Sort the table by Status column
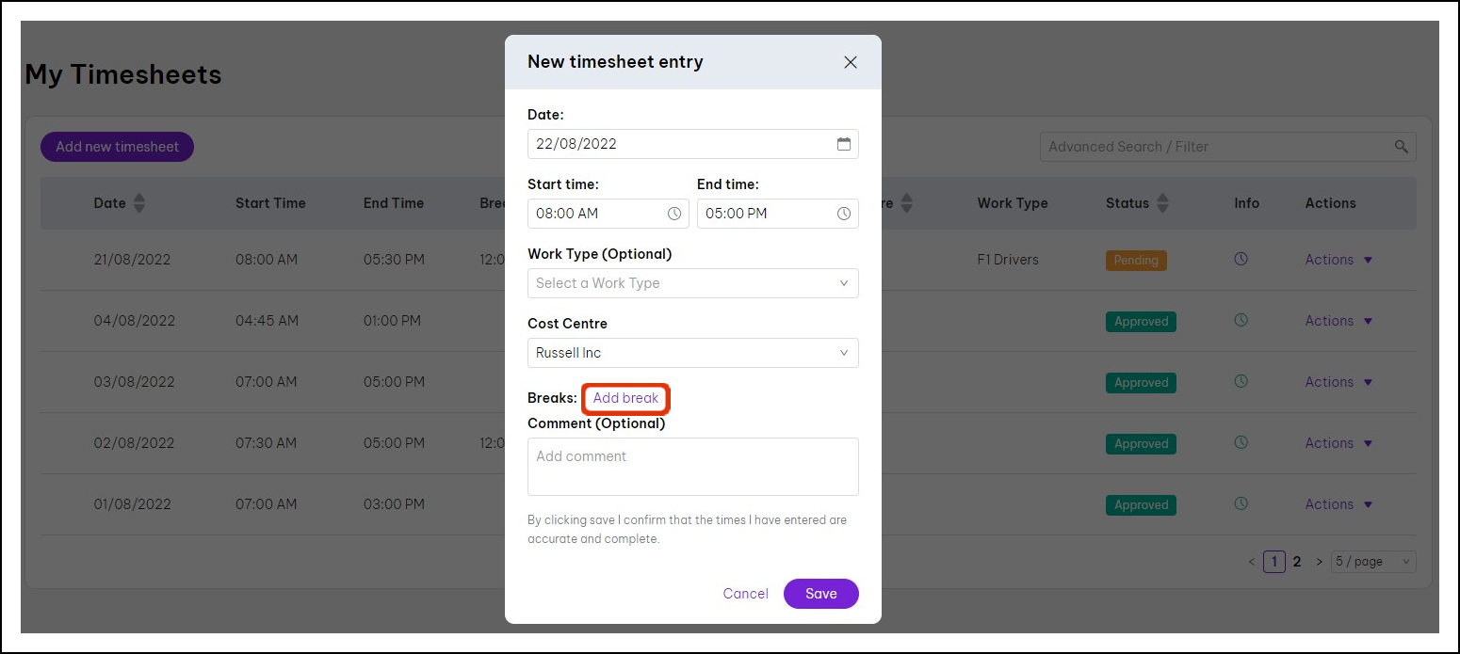The height and width of the screenshot is (654, 1460). (1162, 203)
